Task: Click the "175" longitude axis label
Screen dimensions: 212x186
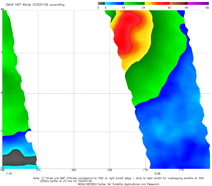Action: pyautogui.click(x=181, y=170)
